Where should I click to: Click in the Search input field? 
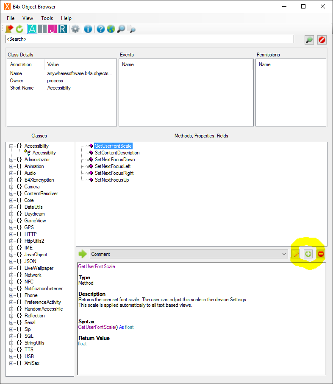tap(150, 39)
